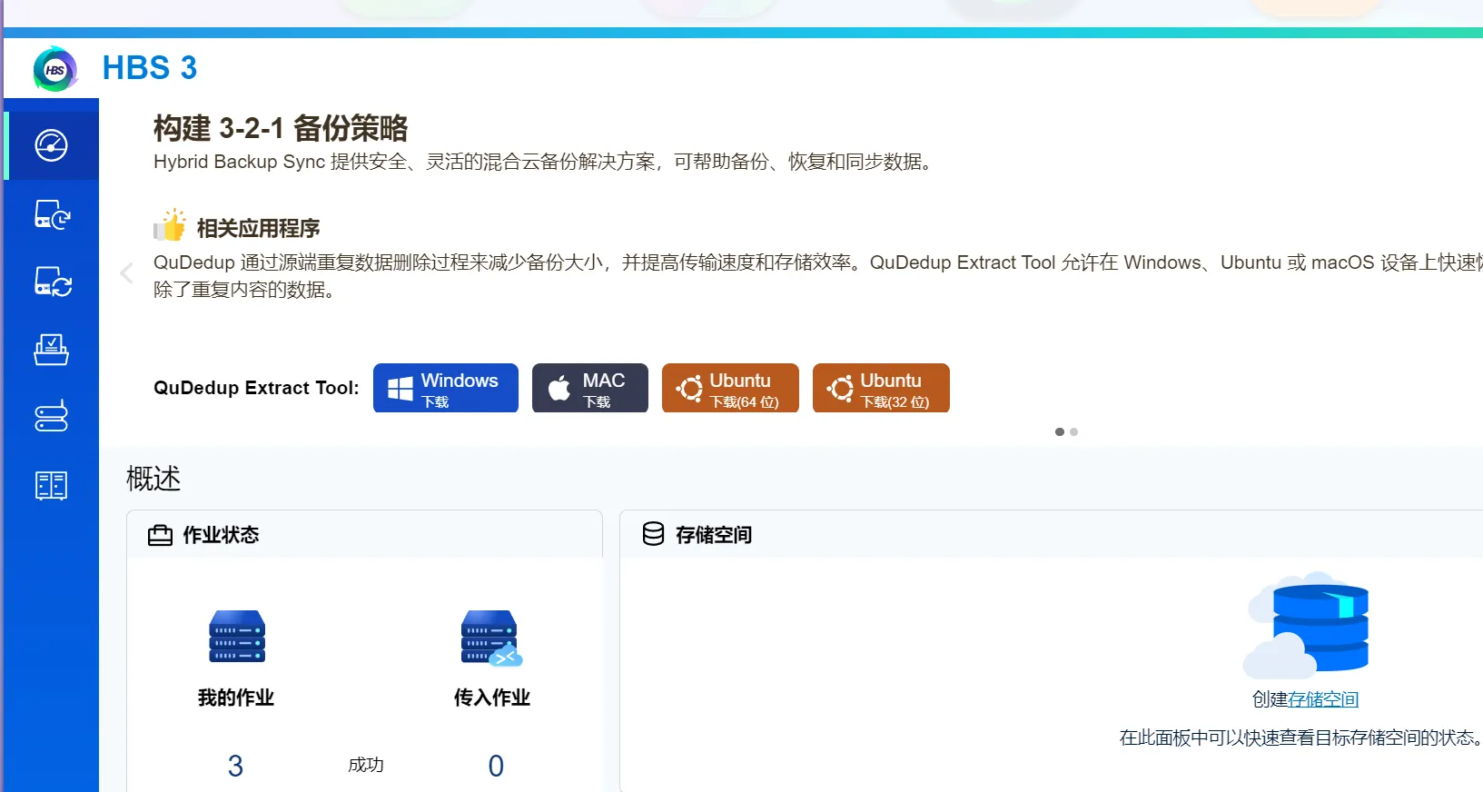Image resolution: width=1483 pixels, height=792 pixels.
Task: Click the cloud storage database illustration
Action: pyautogui.click(x=1309, y=626)
